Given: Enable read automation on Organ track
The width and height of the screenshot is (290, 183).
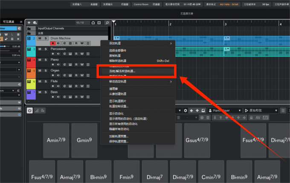Looking at the screenshot, I should 76,75.
